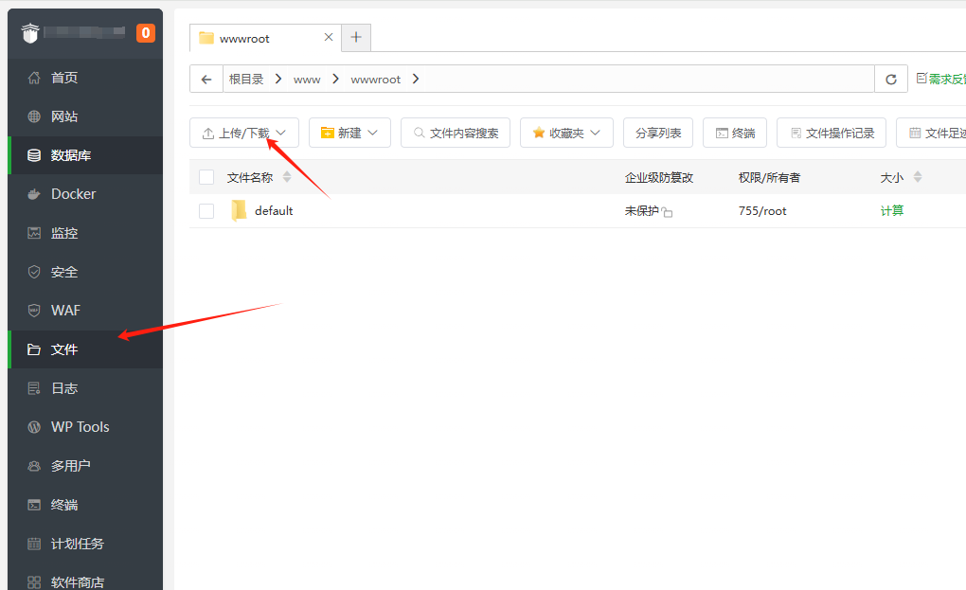Tick the checkbox for default folder
Image resolution: width=966 pixels, height=590 pixels.
pyautogui.click(x=206, y=210)
